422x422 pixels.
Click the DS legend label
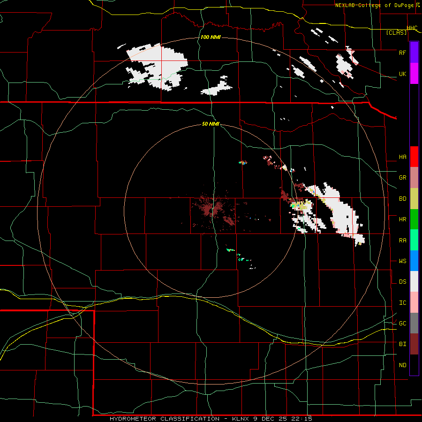tap(402, 282)
